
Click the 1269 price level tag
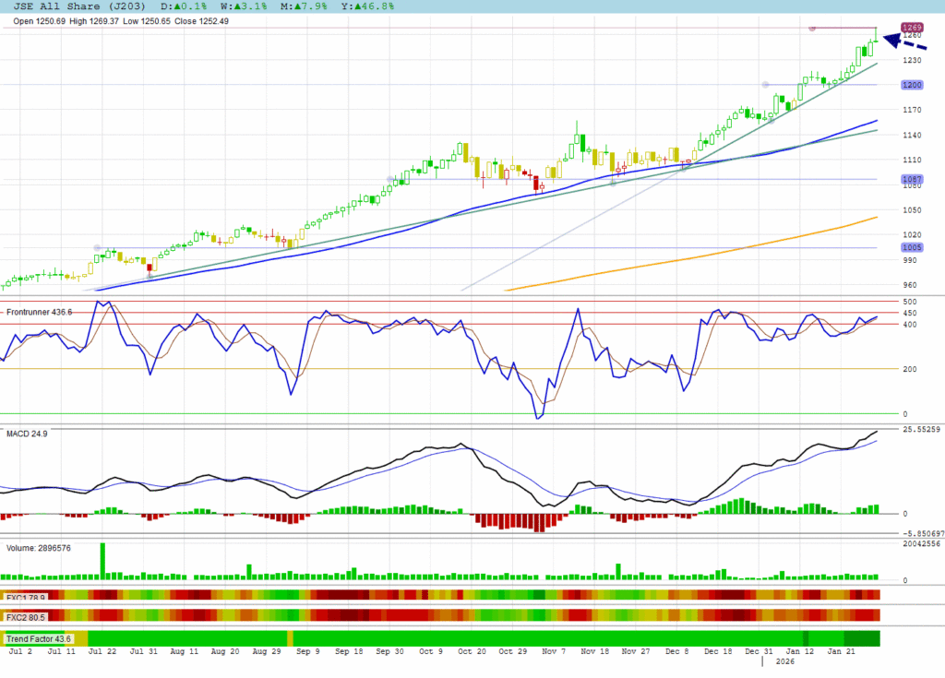[913, 28]
